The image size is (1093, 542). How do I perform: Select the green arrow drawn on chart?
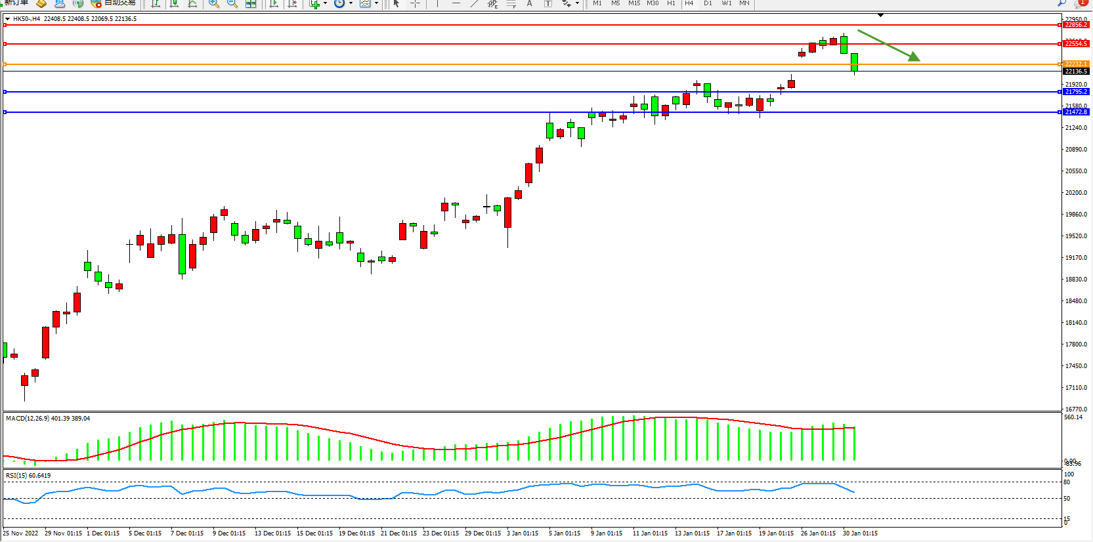pos(888,45)
